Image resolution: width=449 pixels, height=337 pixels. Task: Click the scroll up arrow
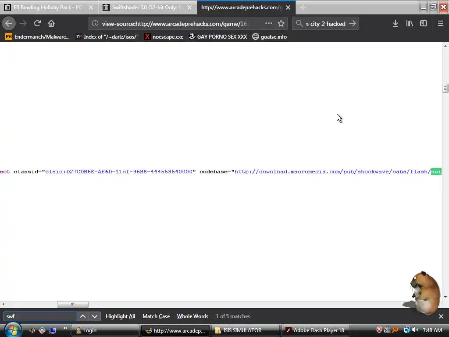click(x=445, y=46)
